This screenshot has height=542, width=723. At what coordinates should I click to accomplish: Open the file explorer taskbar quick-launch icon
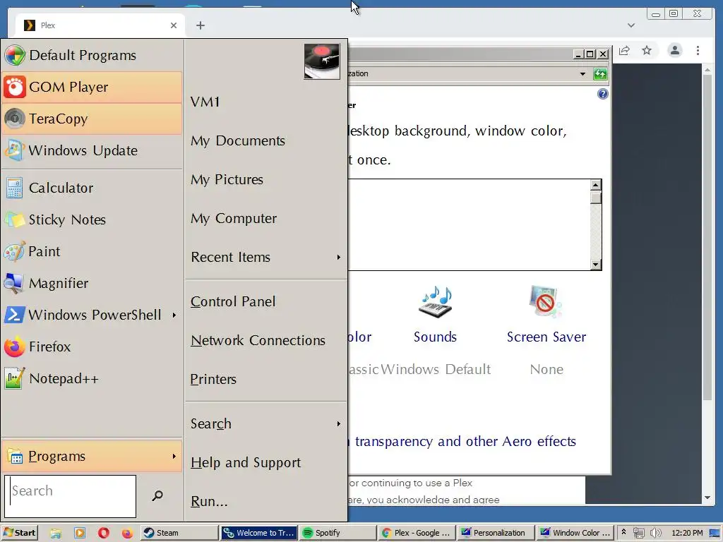pyautogui.click(x=56, y=534)
